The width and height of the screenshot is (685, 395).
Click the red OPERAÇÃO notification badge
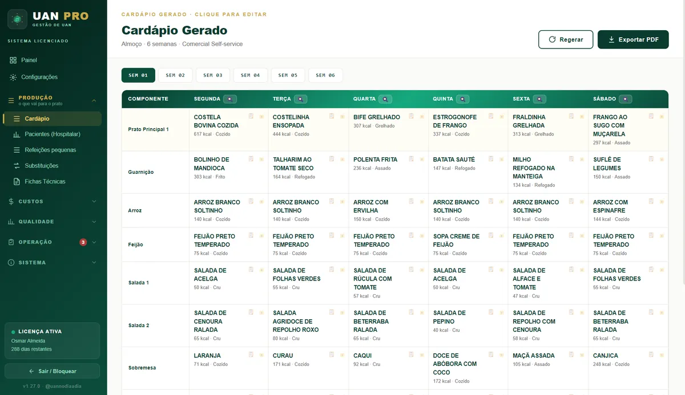coord(83,242)
